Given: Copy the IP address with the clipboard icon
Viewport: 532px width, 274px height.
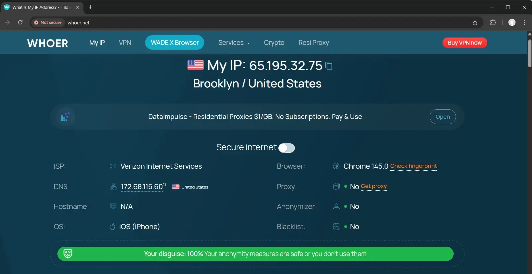Looking at the screenshot, I should (x=329, y=66).
